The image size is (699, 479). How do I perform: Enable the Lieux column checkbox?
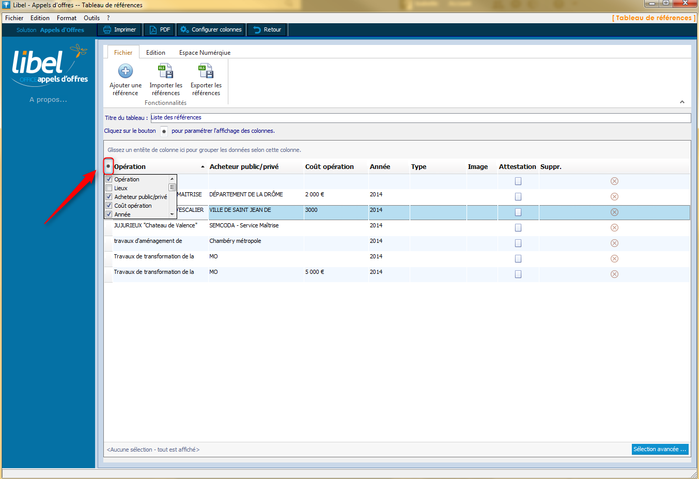point(109,188)
